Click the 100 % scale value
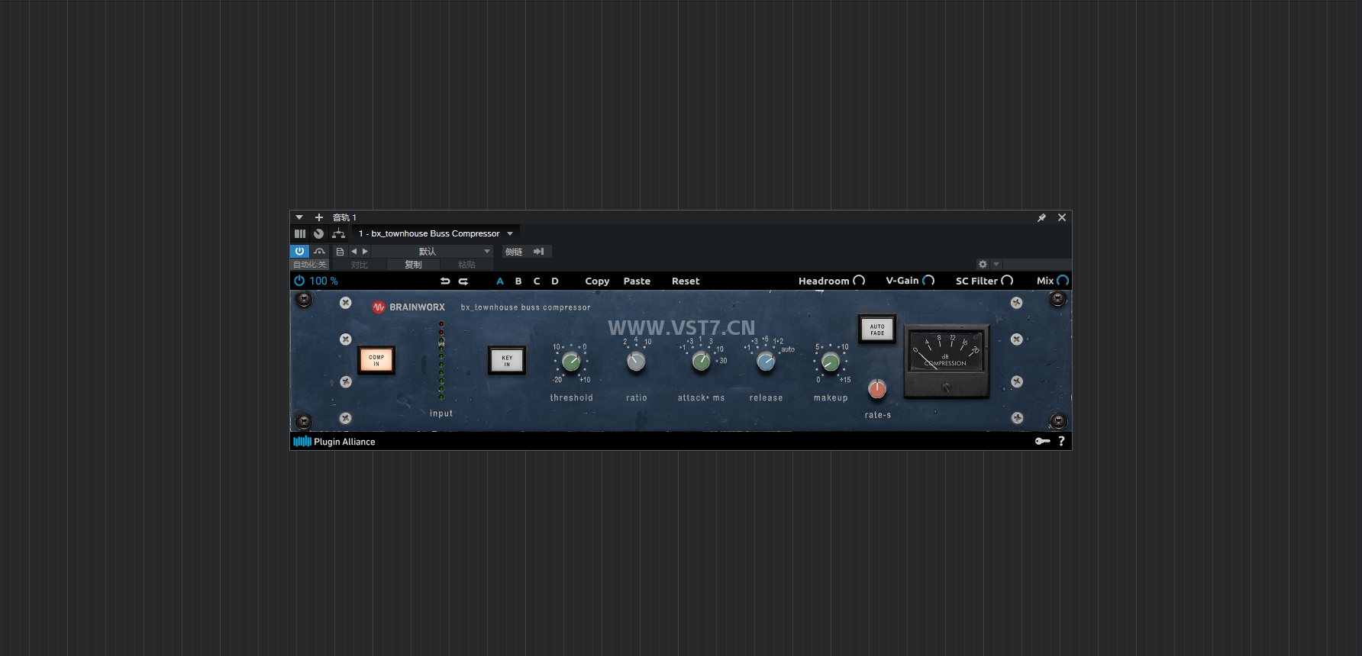The height and width of the screenshot is (656, 1362). (324, 281)
